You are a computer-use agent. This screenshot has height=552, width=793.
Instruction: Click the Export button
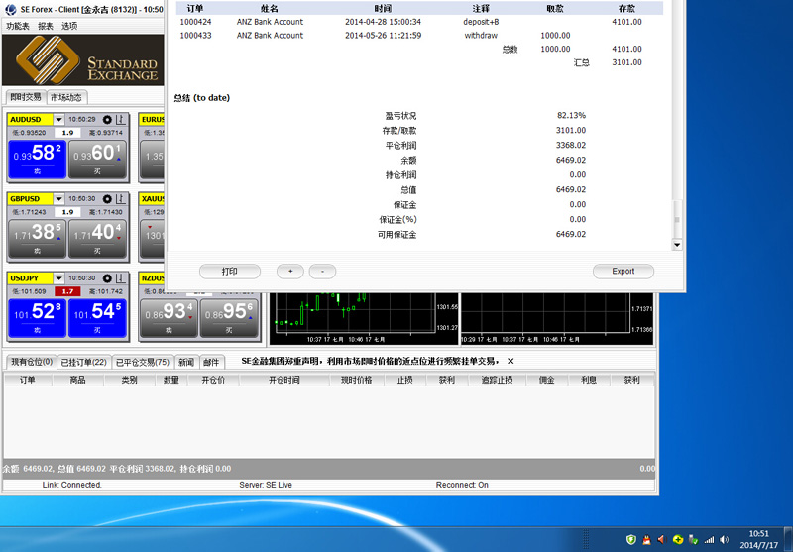tap(623, 272)
